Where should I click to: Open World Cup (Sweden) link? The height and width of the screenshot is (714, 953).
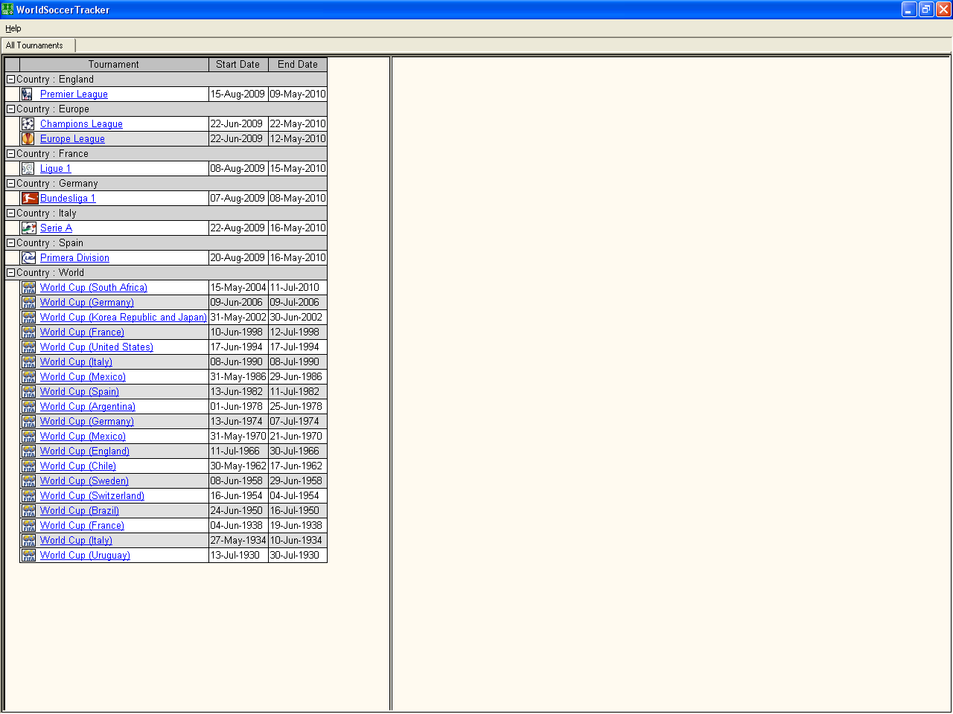[x=84, y=481]
